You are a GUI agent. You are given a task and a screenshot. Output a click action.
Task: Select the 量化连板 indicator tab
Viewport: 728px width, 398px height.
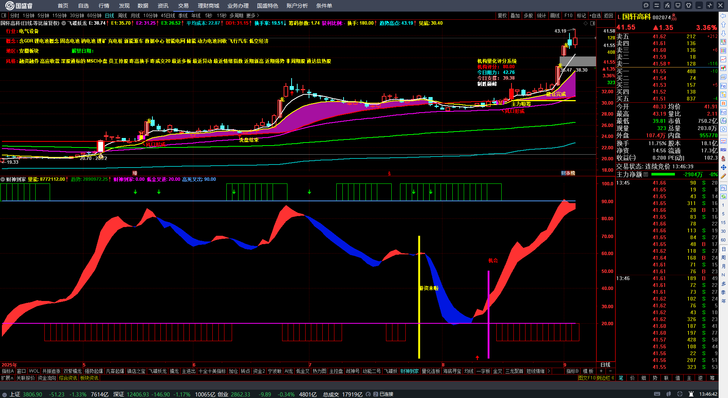[x=431, y=371]
